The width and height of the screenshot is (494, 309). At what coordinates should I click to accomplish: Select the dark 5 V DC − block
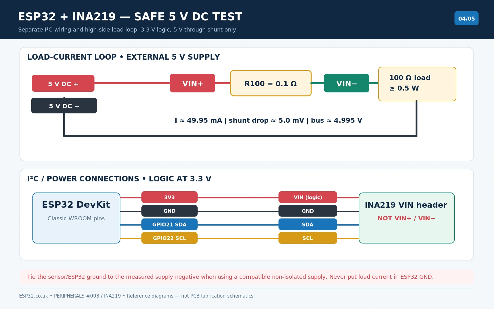point(64,106)
